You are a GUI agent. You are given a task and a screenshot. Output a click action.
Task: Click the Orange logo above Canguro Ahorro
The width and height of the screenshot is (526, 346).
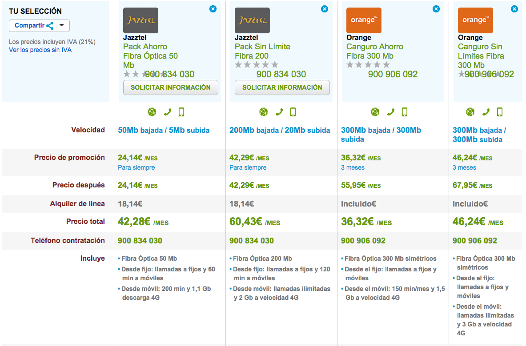tap(364, 20)
